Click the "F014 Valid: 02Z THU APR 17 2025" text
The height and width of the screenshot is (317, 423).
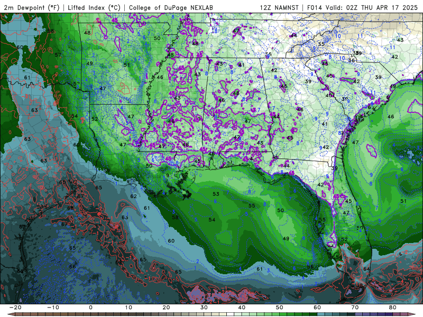click(x=362, y=7)
